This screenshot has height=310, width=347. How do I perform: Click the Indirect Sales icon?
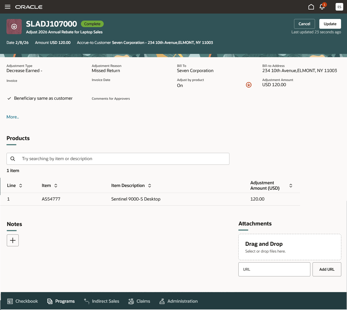click(87, 301)
